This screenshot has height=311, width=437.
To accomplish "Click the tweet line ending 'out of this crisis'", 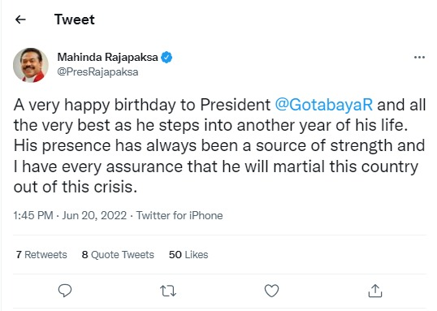I will 76,187.
